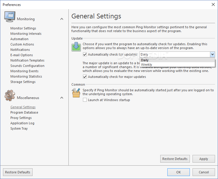Open Custom Actions page

(x=22, y=44)
